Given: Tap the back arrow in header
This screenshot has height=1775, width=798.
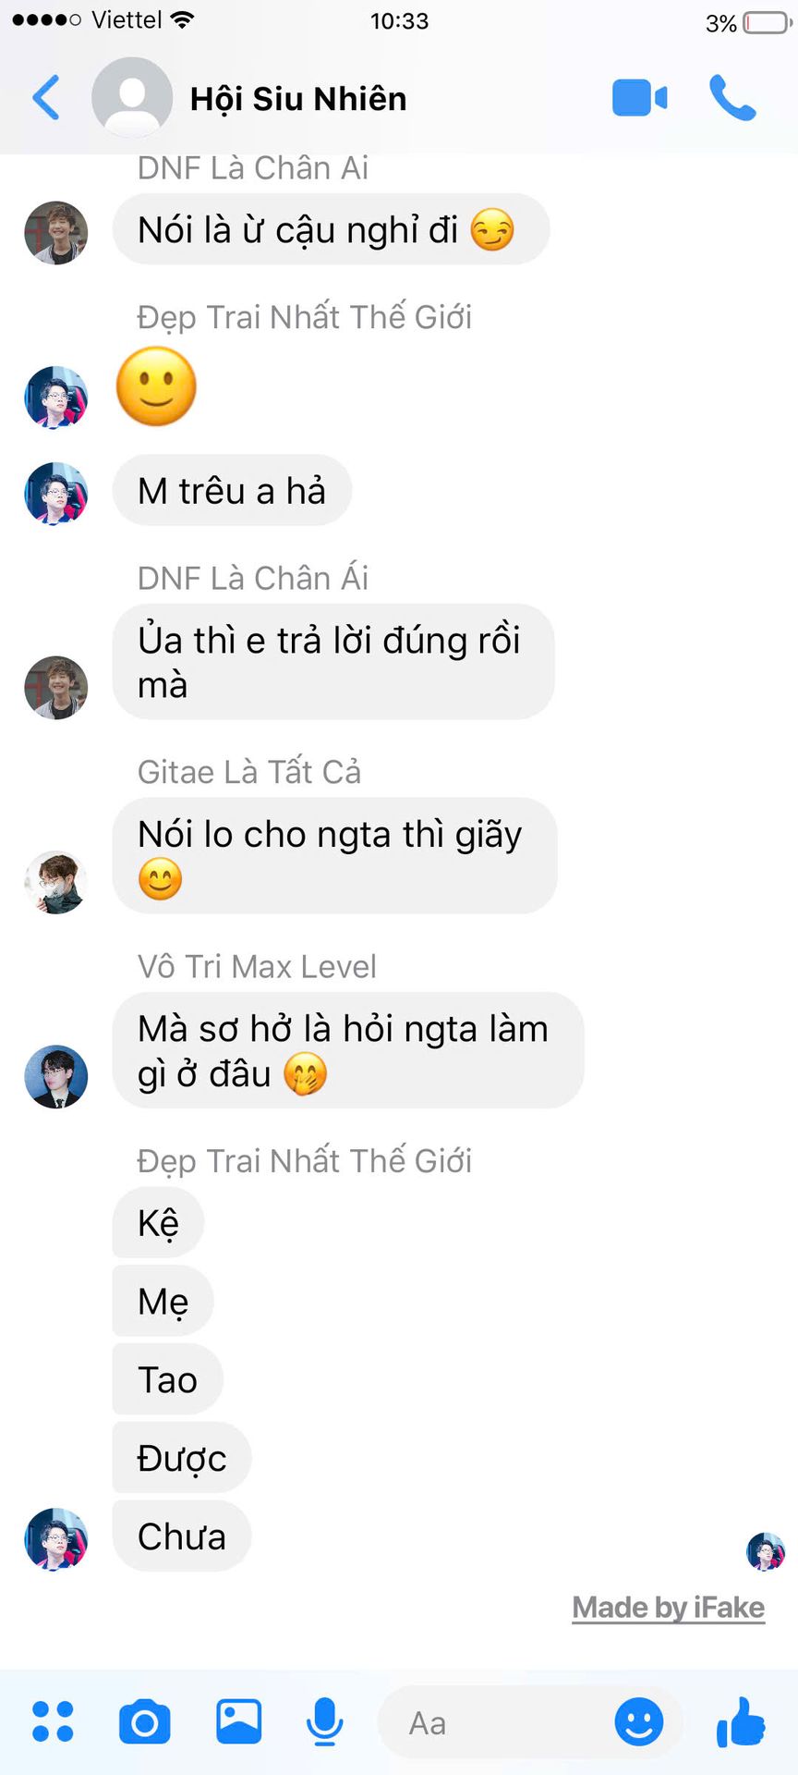Looking at the screenshot, I should [x=46, y=97].
